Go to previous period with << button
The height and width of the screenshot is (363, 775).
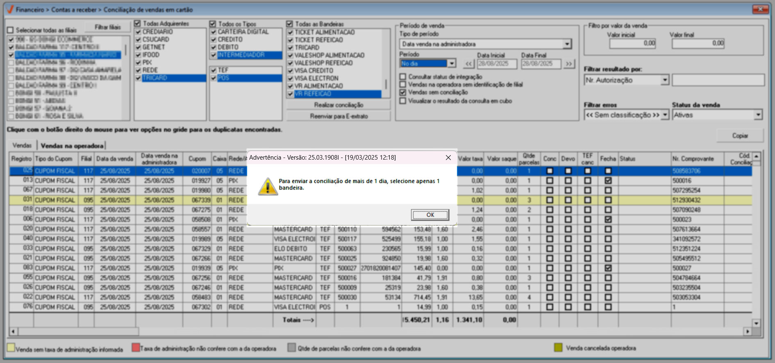pos(469,64)
